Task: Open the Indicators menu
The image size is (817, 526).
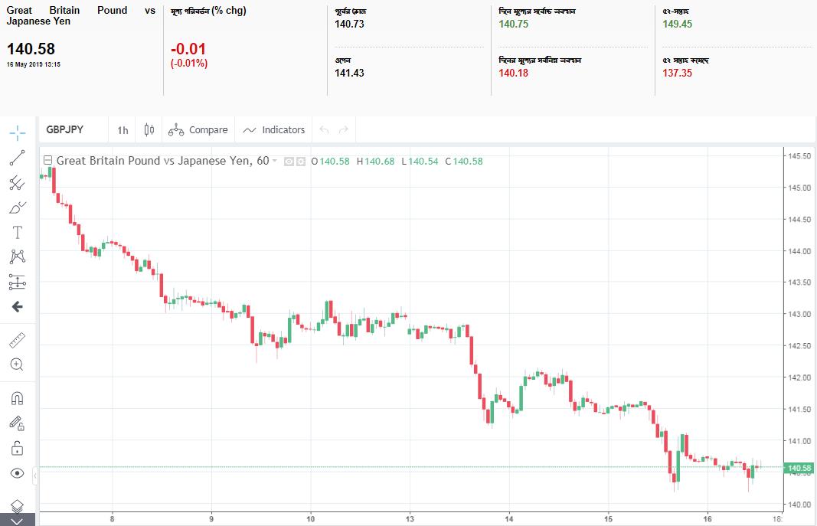Action: 274,130
